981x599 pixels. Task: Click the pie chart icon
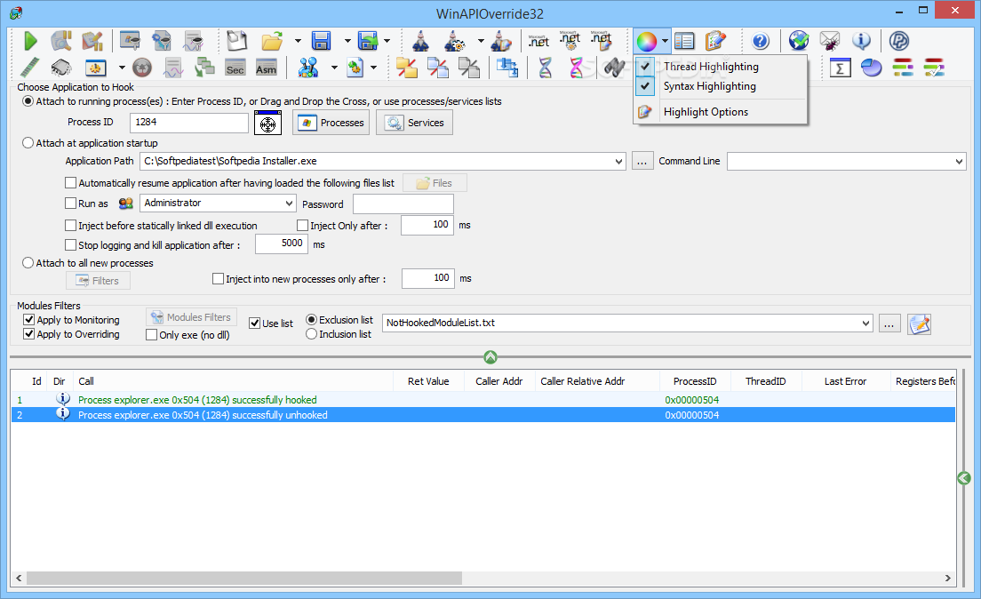(x=871, y=68)
